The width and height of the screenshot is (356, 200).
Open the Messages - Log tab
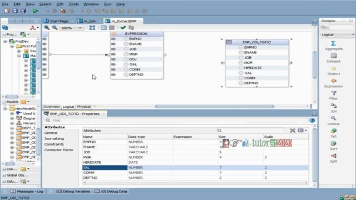click(27, 191)
